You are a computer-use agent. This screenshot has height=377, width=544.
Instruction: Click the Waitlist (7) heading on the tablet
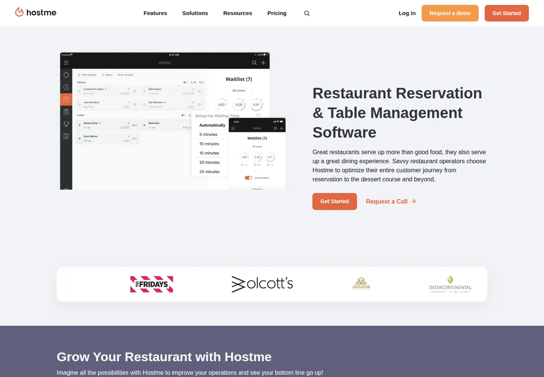click(239, 79)
